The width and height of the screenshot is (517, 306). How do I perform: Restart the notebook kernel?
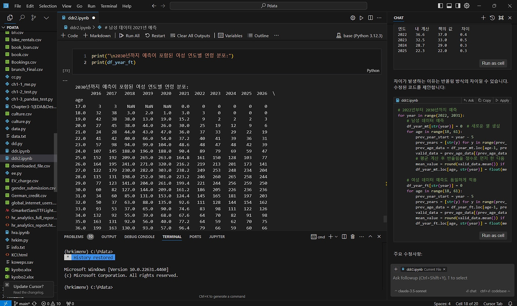tap(155, 36)
